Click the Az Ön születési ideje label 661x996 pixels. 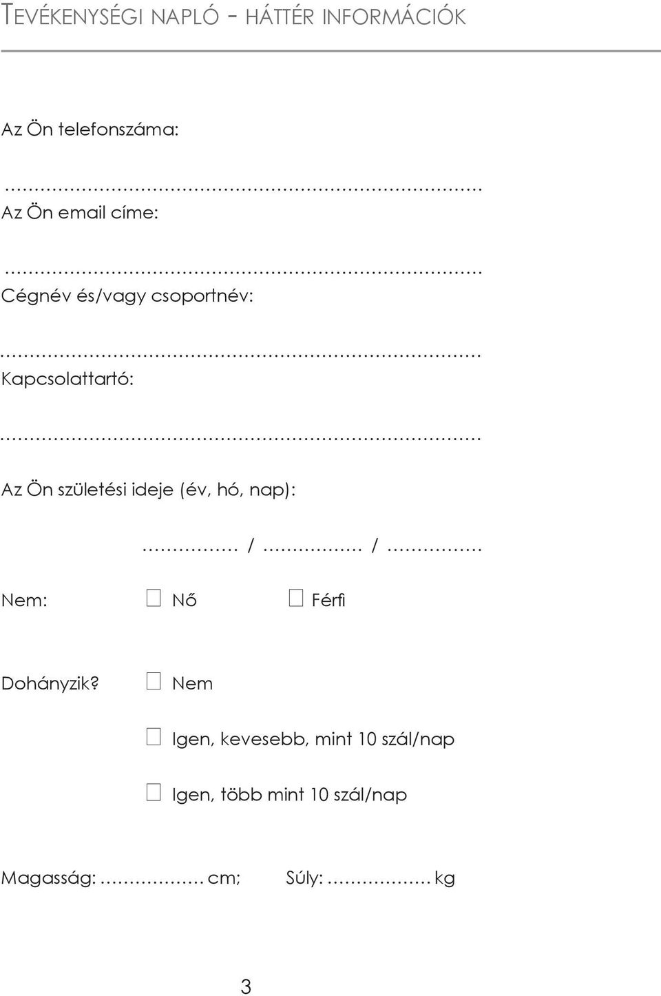pos(149,490)
